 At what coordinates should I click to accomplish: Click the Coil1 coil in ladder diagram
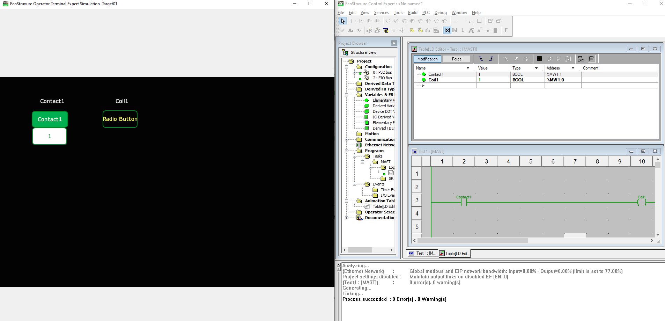tap(642, 202)
